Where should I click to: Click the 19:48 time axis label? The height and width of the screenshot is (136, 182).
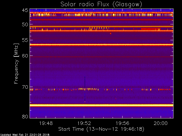pos(46,123)
